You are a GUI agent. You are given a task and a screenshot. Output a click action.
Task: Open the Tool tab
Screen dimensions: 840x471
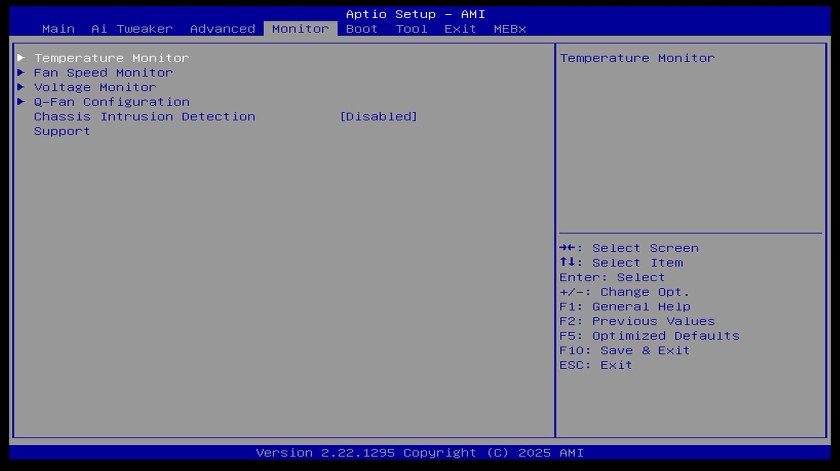coord(411,29)
